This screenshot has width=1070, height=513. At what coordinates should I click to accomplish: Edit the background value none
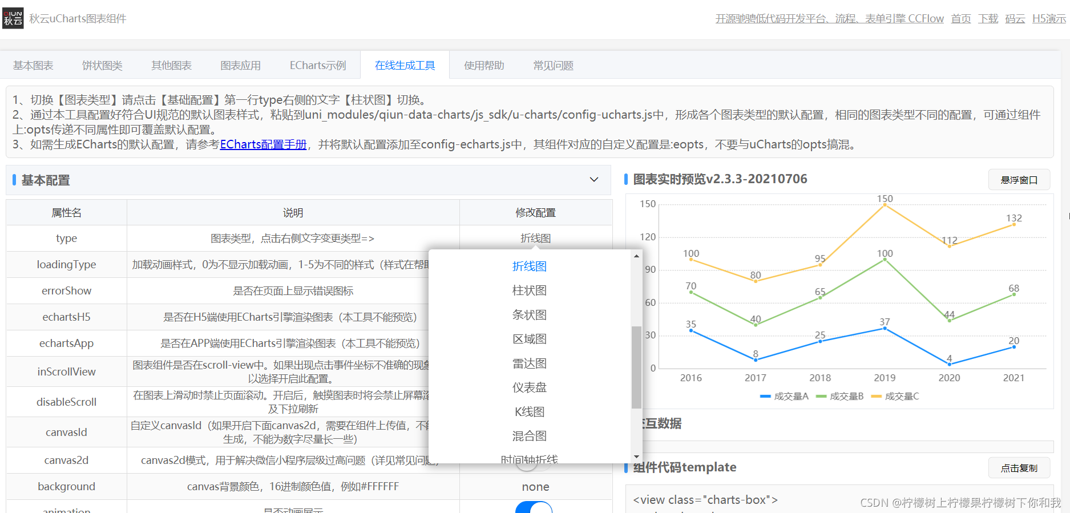pos(535,487)
